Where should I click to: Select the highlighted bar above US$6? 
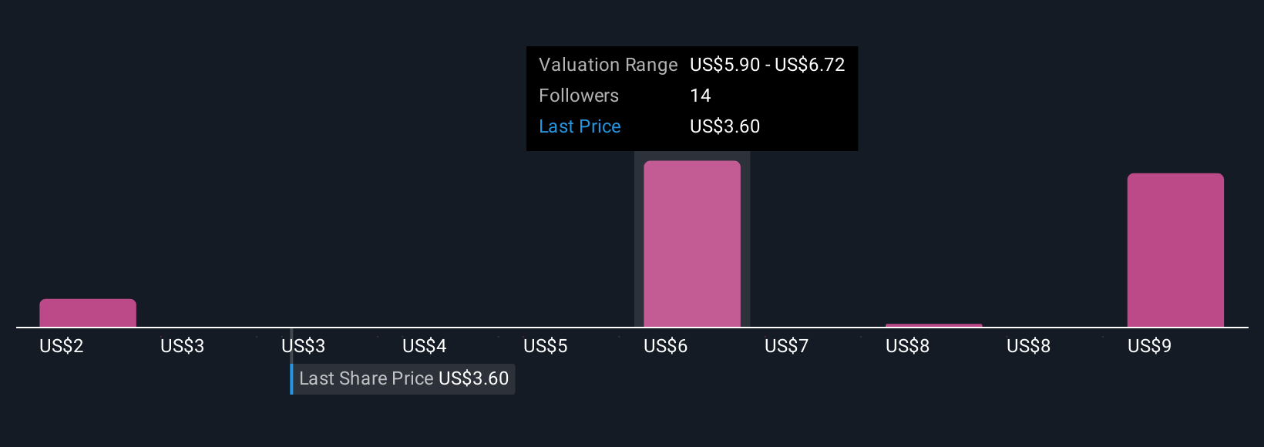click(692, 244)
